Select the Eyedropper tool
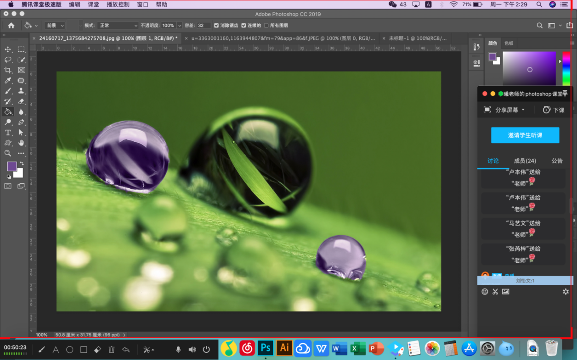Image resolution: width=577 pixels, height=360 pixels. (x=8, y=81)
